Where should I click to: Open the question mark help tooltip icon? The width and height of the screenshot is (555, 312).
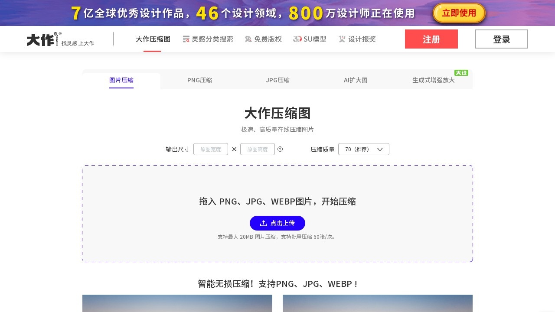click(x=280, y=149)
